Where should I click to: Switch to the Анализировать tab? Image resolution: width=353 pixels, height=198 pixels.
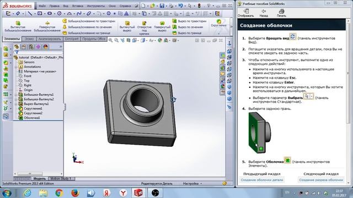pos(50,39)
